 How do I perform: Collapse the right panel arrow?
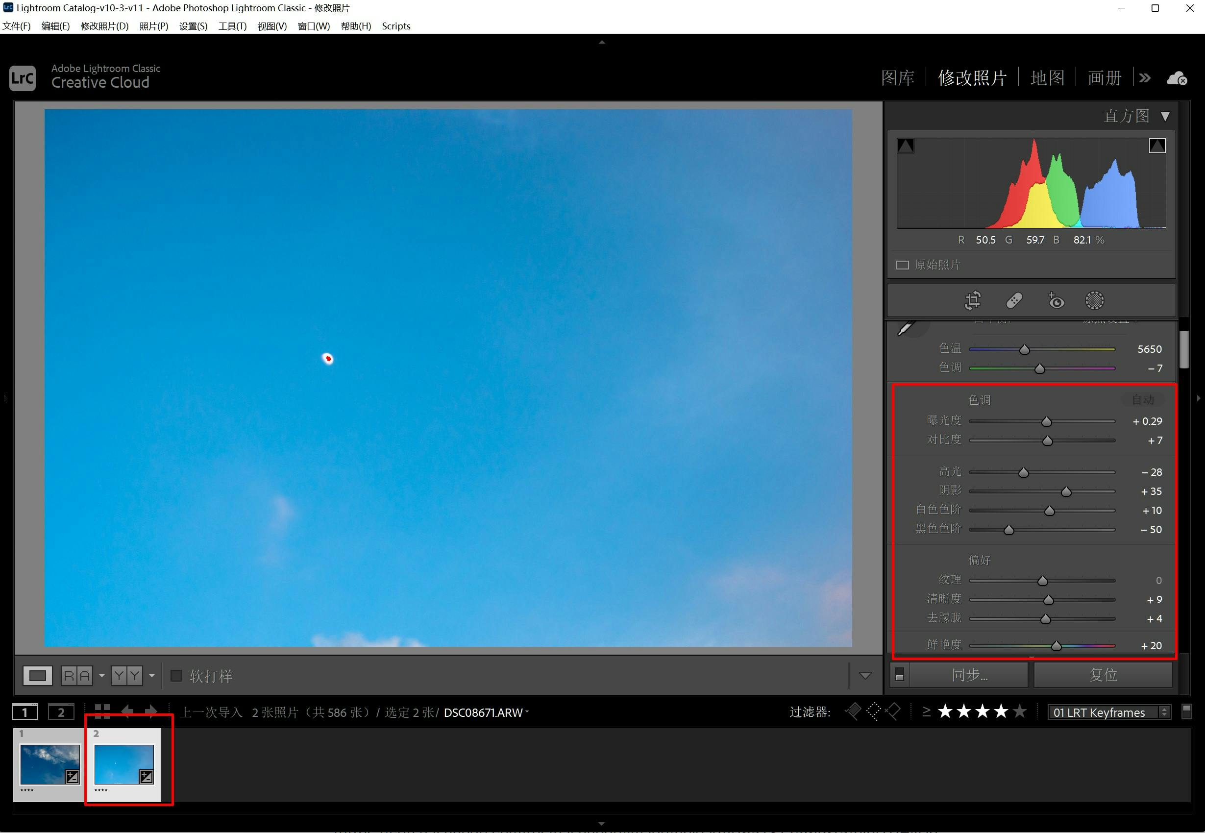coord(1198,398)
